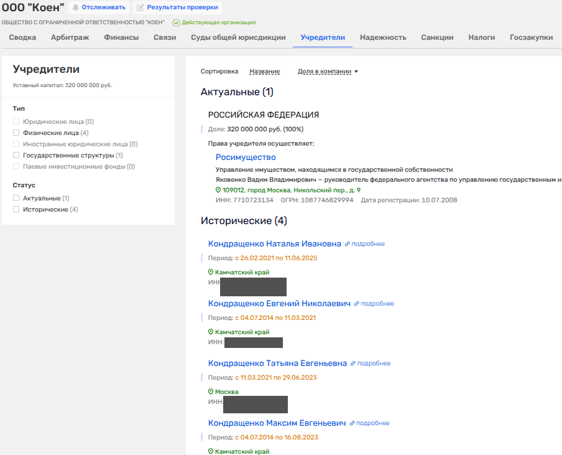Screen dimensions: 562x455
Task: Click period с 26.02.2021 по 11.06.2025
Action: (276, 258)
